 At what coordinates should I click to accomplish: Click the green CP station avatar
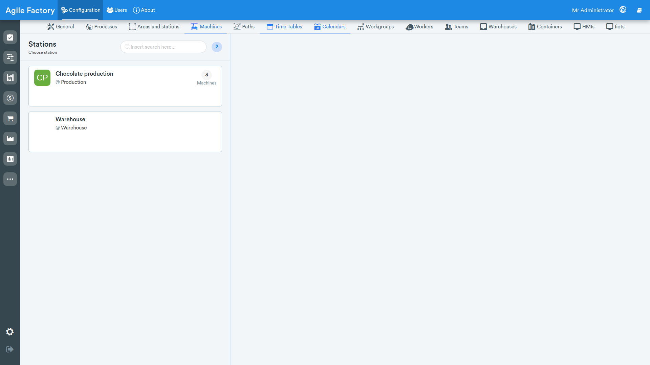pos(42,78)
